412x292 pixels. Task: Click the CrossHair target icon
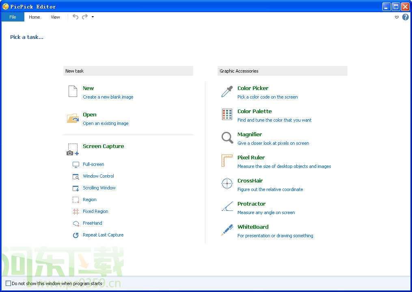coord(227,184)
